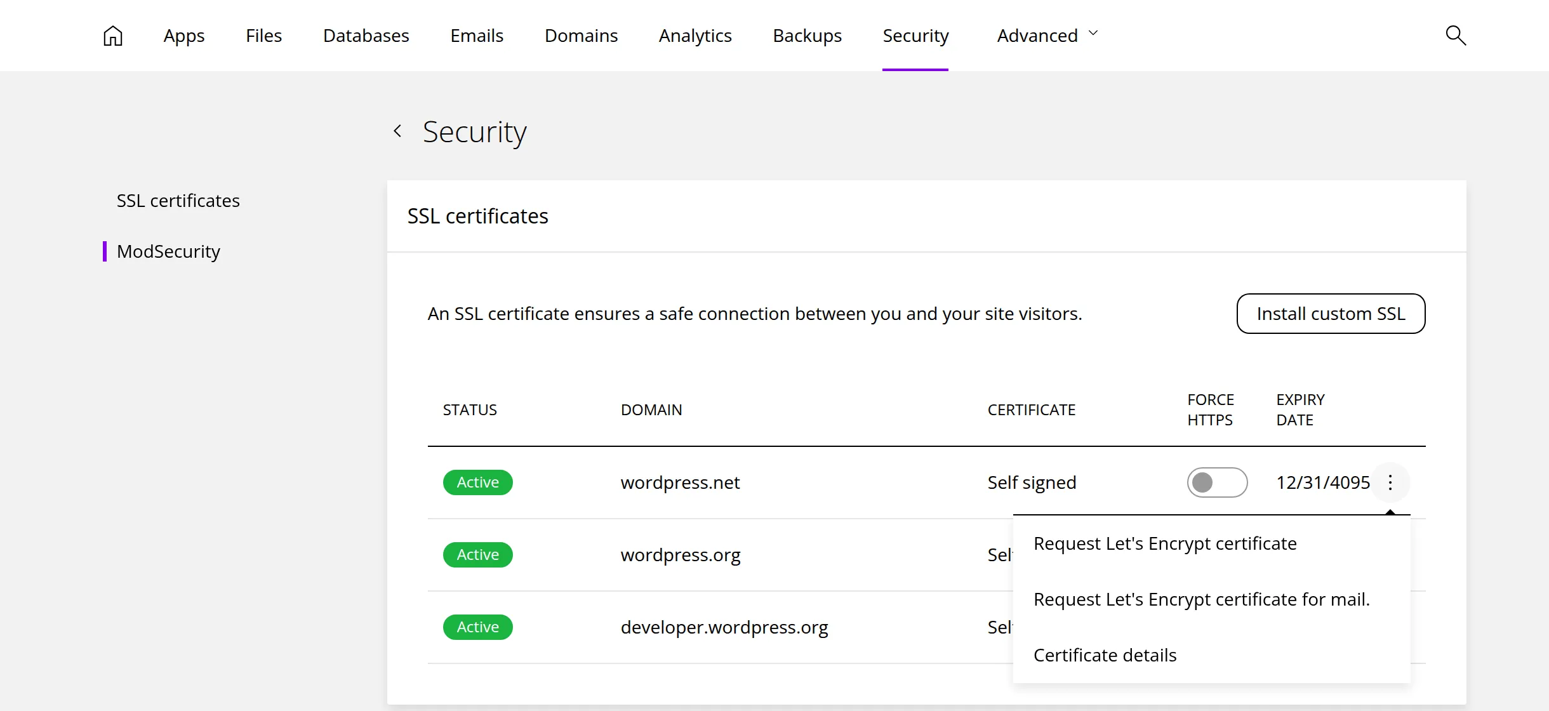Click the STATUS column header
1549x711 pixels.
tap(470, 410)
